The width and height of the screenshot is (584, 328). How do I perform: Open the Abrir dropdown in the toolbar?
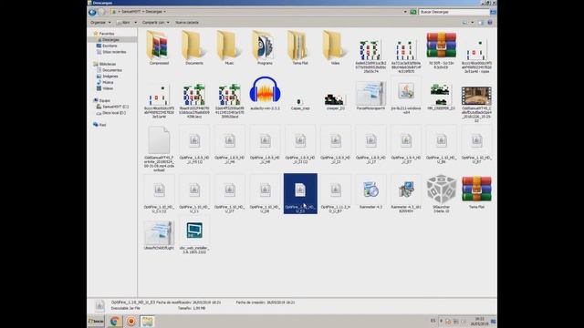coord(135,22)
